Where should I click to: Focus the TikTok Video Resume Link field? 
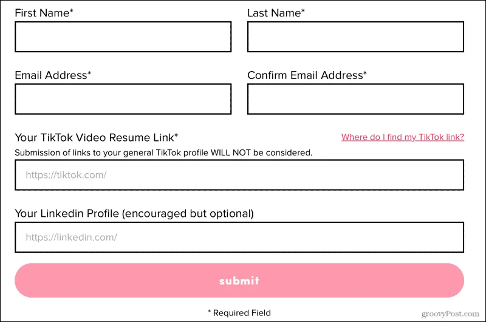click(x=239, y=175)
